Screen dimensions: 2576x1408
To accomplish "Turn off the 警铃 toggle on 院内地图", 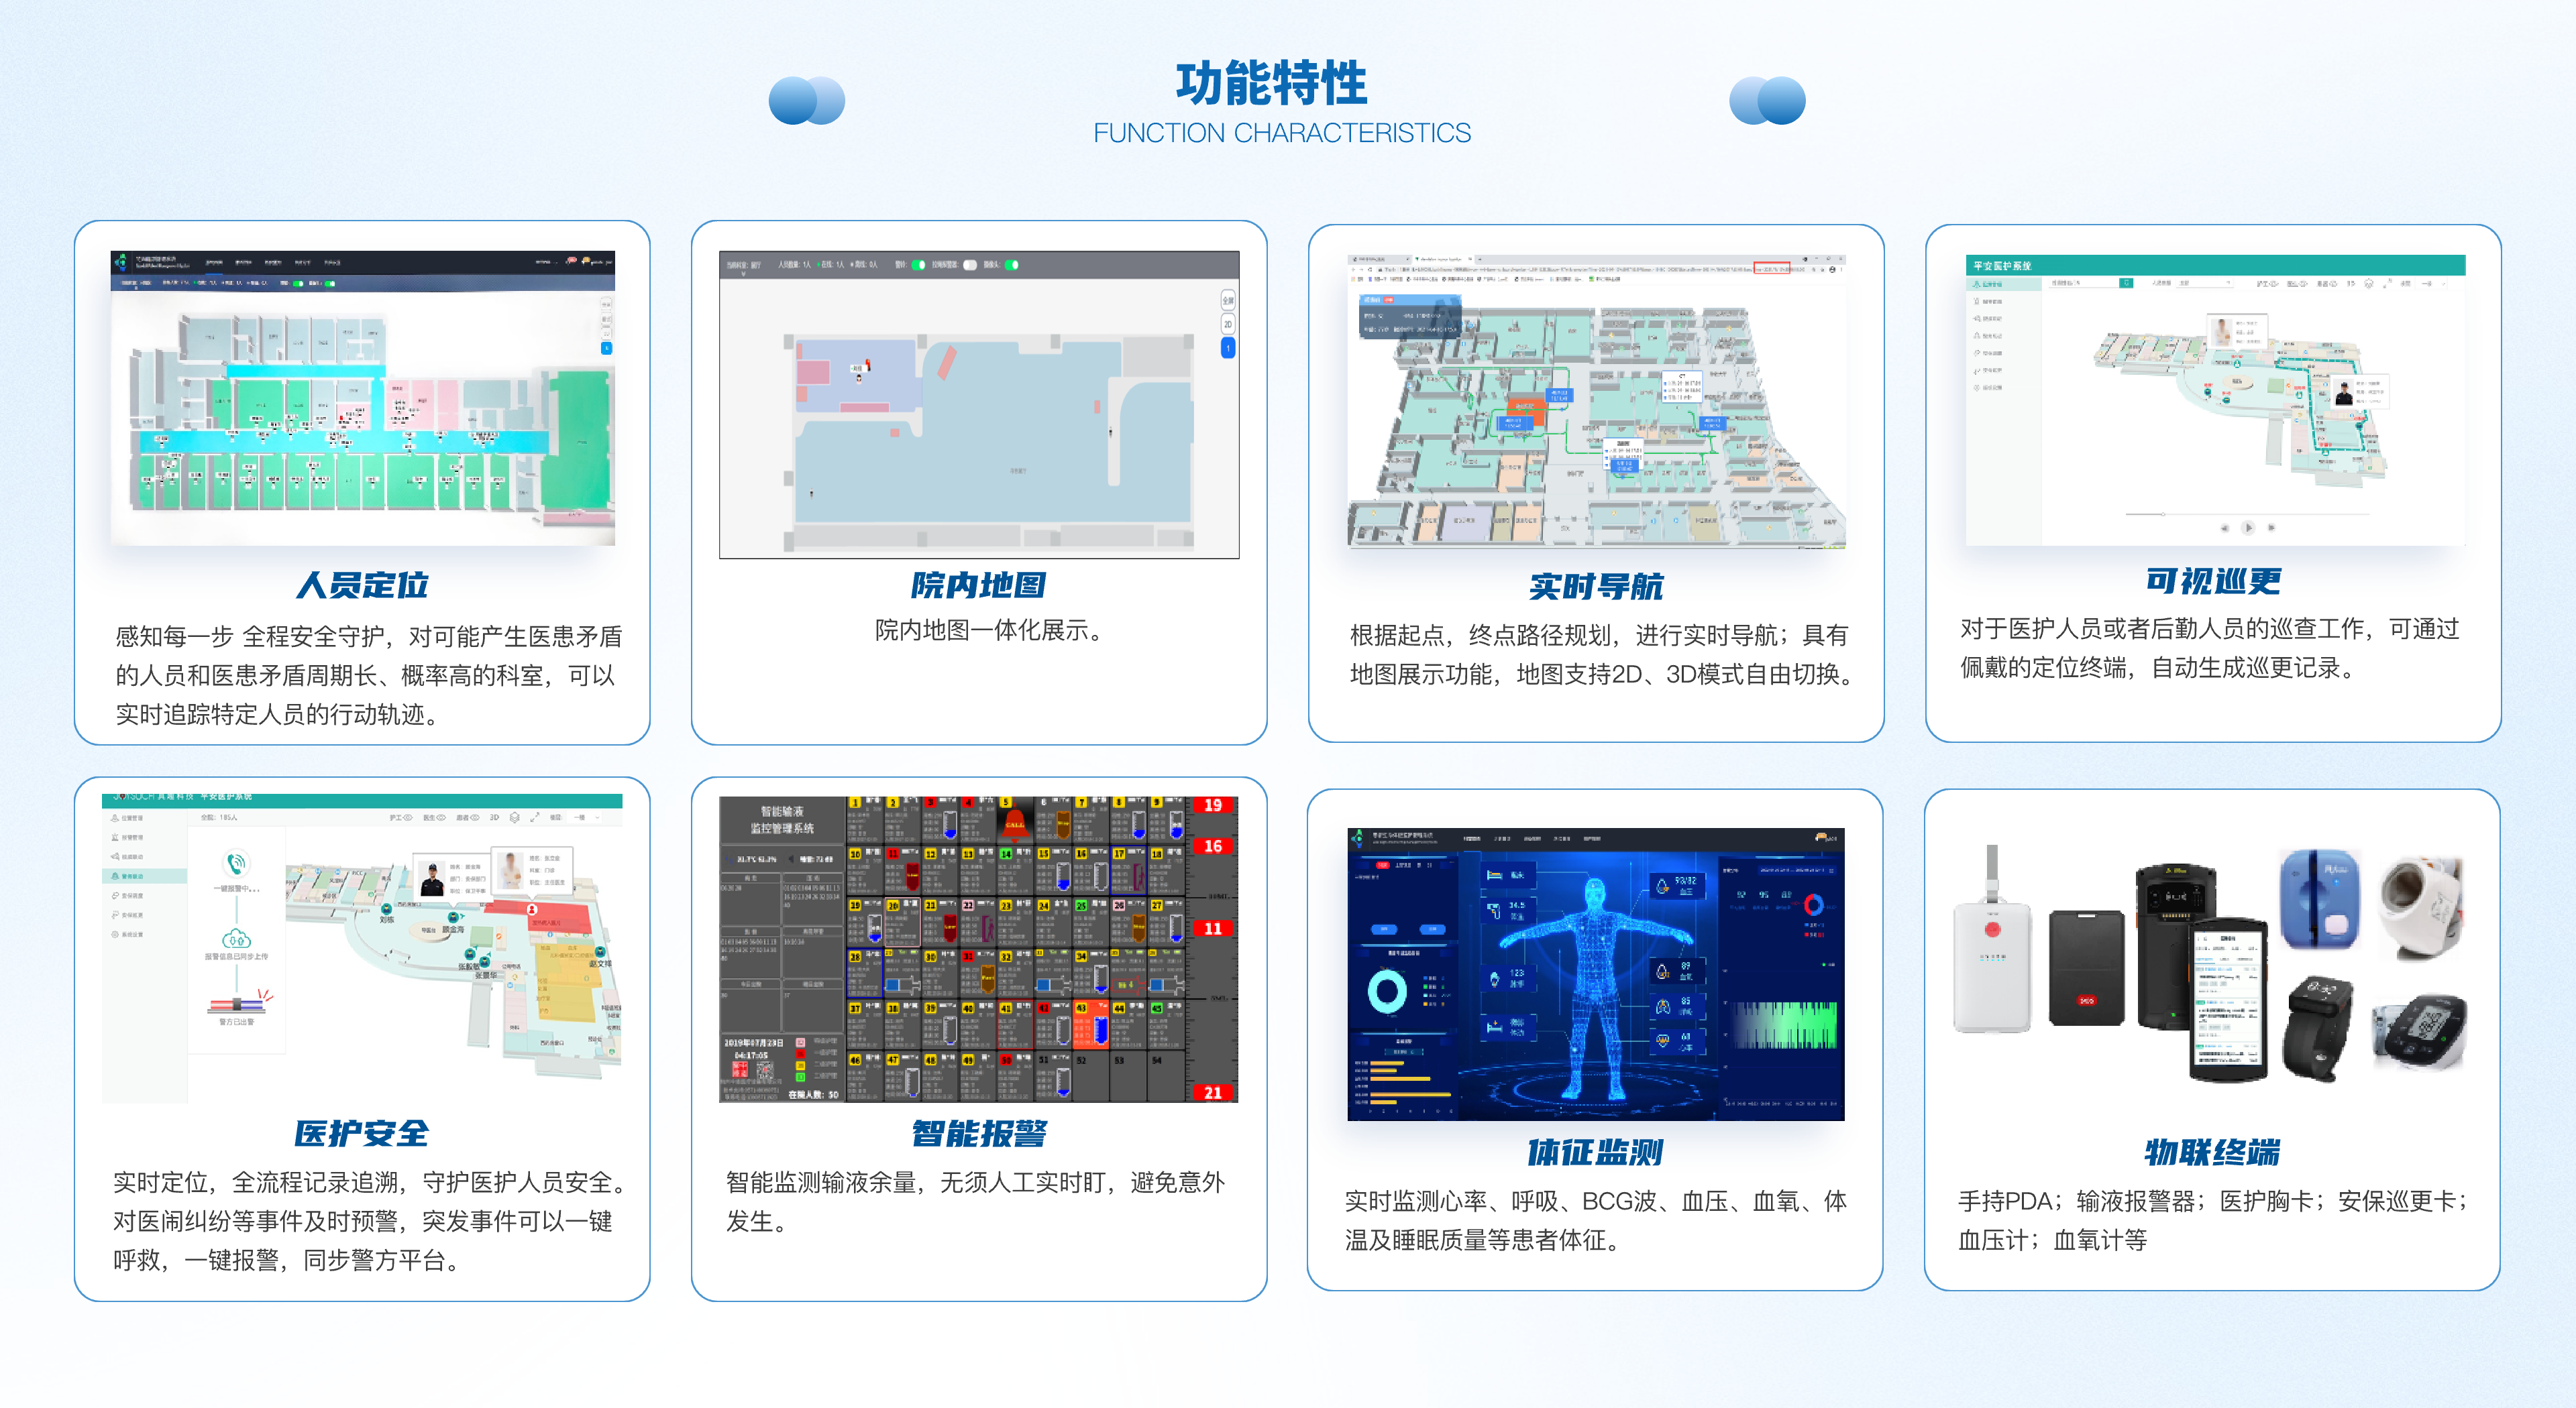I will coord(918,265).
